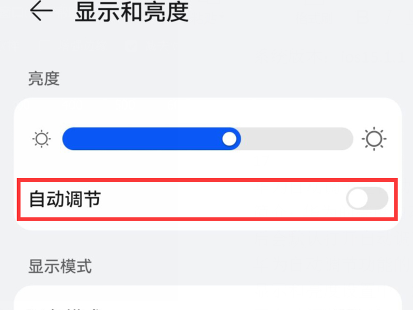Click the white brightness slider thumb
The height and width of the screenshot is (310, 413).
(x=229, y=139)
